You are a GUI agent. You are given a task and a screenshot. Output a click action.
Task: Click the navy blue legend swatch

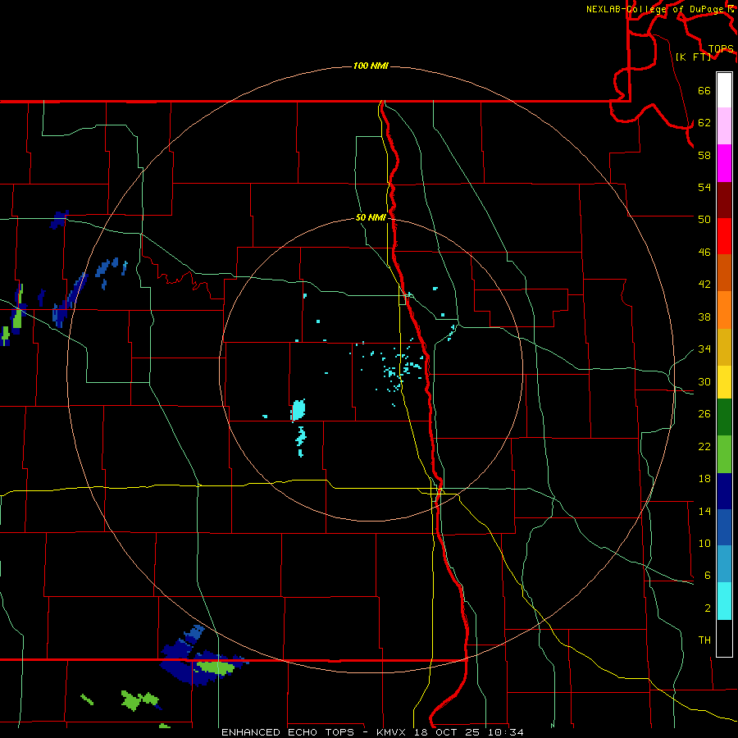(724, 491)
